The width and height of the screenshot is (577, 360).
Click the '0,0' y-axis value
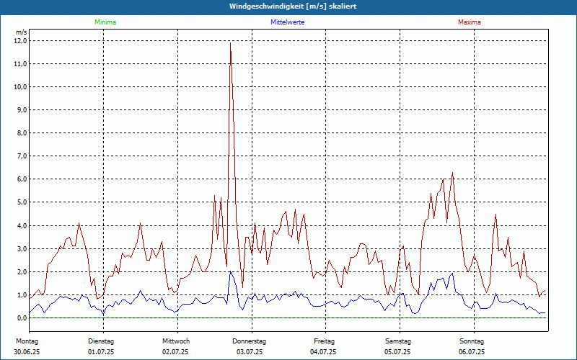(22, 318)
